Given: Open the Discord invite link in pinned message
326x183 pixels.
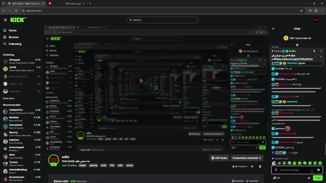Looking at the screenshot, I should [x=294, y=59].
